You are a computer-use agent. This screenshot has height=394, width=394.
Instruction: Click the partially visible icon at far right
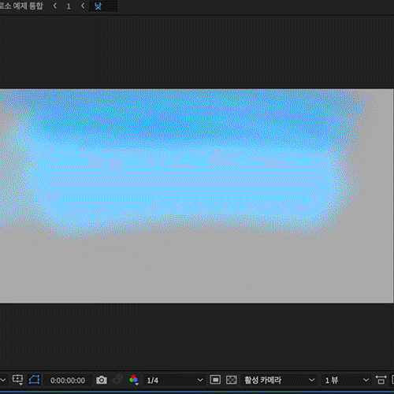pos(392,380)
